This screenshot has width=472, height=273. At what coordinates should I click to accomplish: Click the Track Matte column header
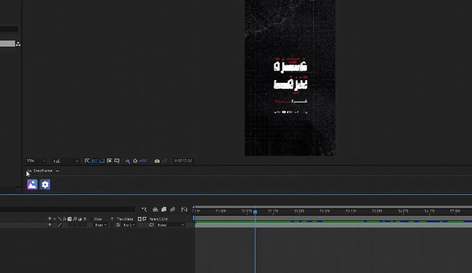[125, 219]
